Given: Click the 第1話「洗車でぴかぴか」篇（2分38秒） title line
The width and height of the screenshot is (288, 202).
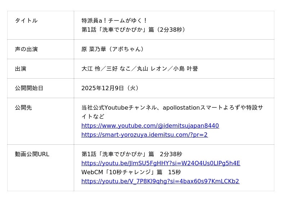Looking at the screenshot, I should tap(134, 30).
